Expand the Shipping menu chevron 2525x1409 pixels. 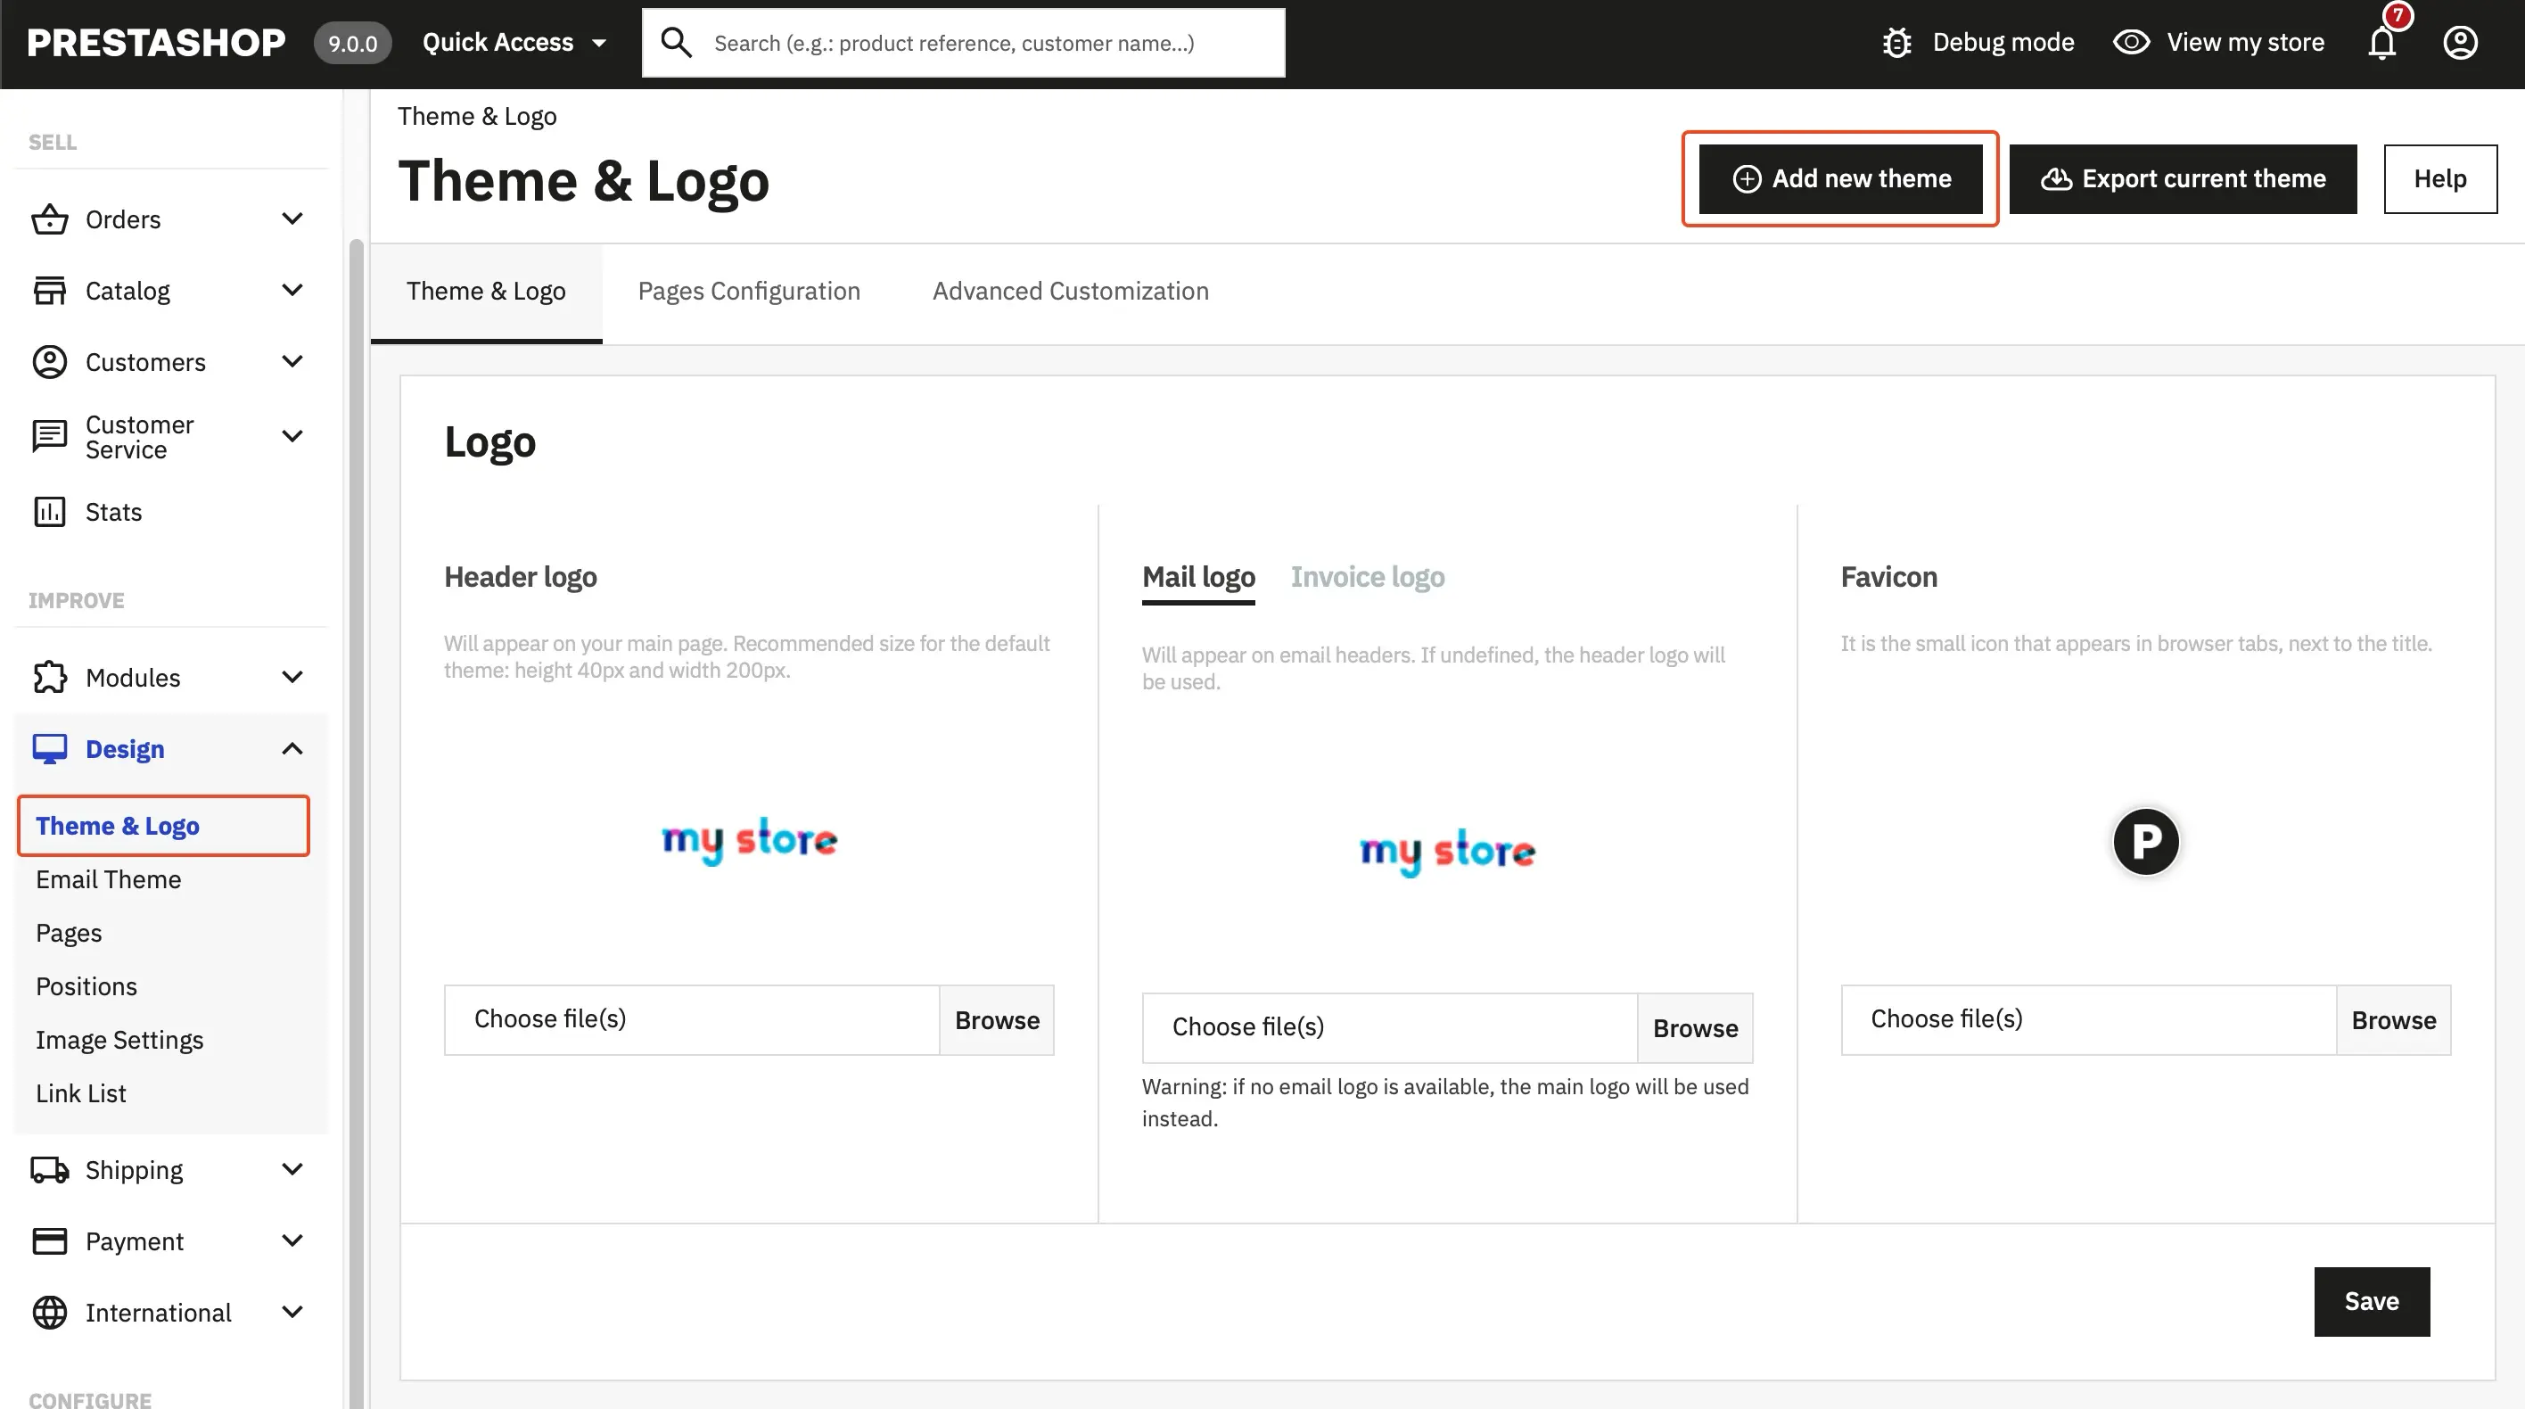(x=292, y=1169)
